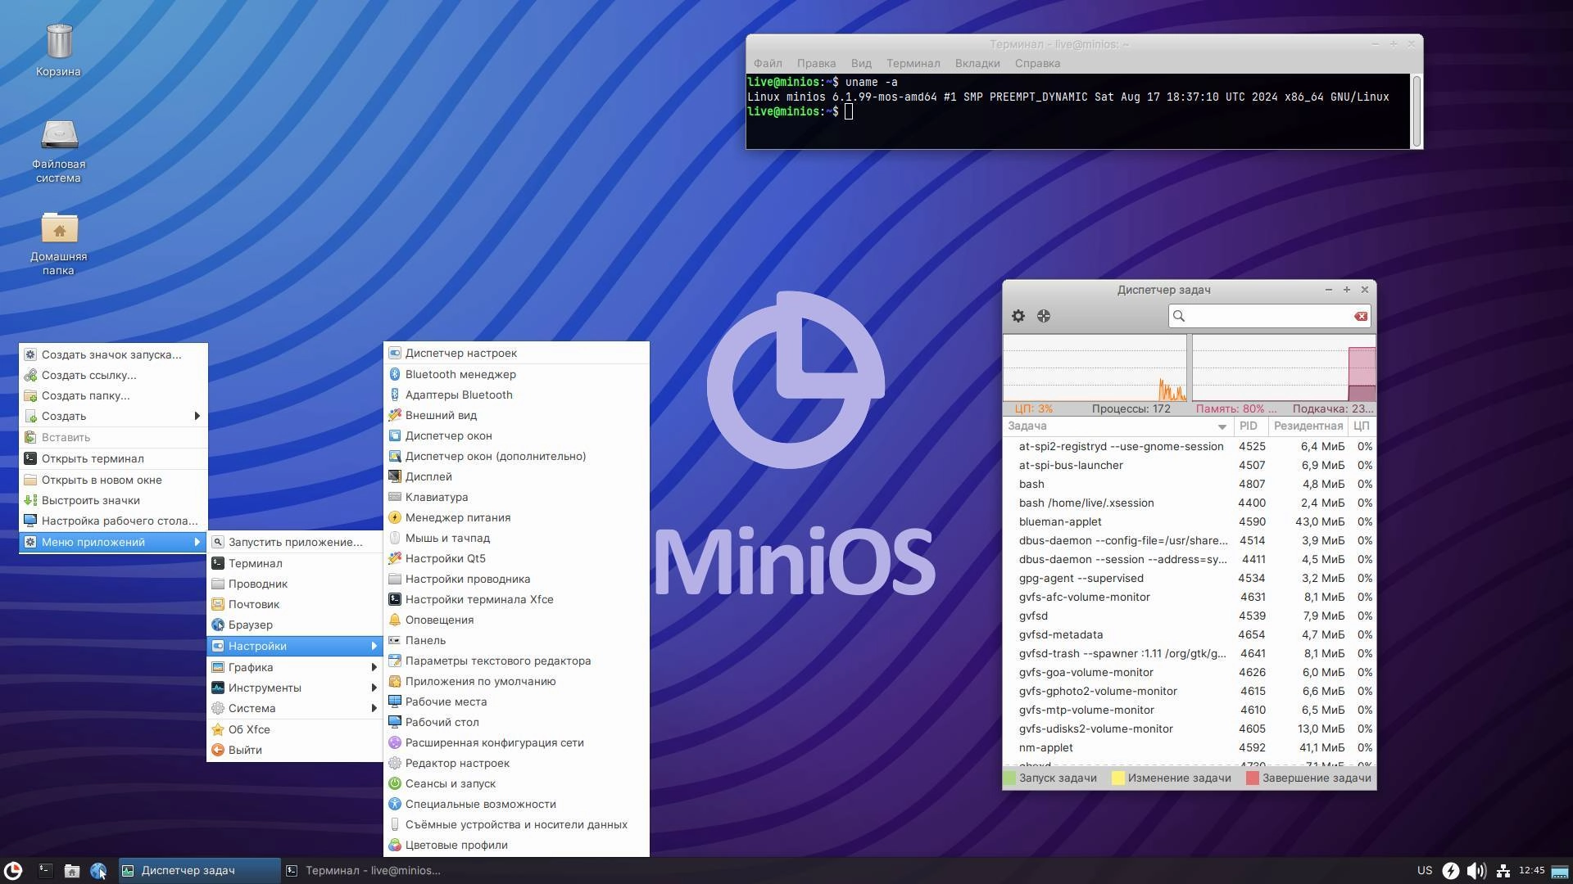
Task: Expand the Инструменты submenu
Action: pos(295,688)
